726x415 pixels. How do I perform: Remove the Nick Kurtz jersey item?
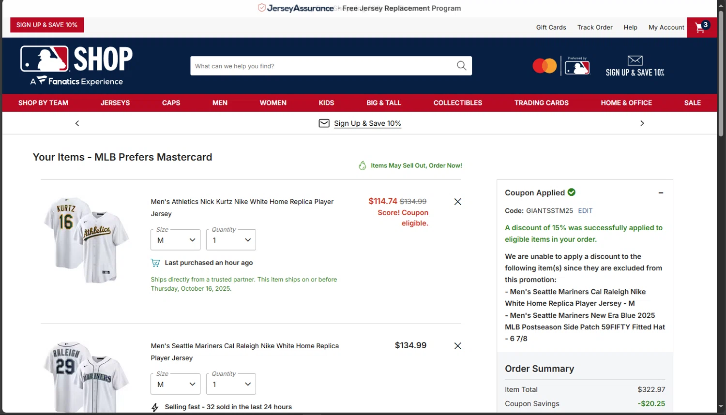[457, 202]
